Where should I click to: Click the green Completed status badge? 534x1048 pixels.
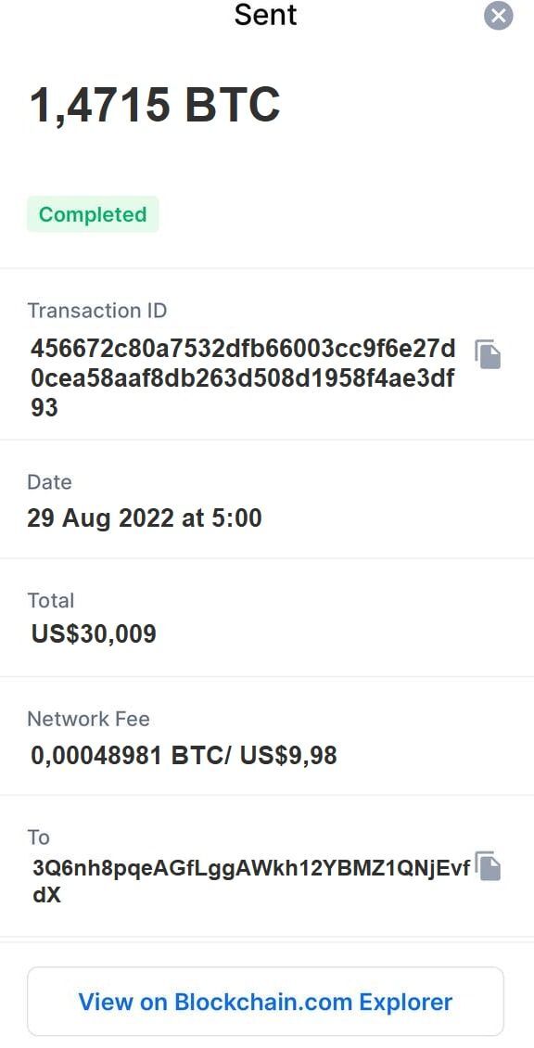click(93, 214)
